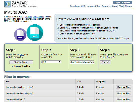The height and width of the screenshot is (102, 137).
Task: Click the Progress column header
Action: click(x=101, y=82)
